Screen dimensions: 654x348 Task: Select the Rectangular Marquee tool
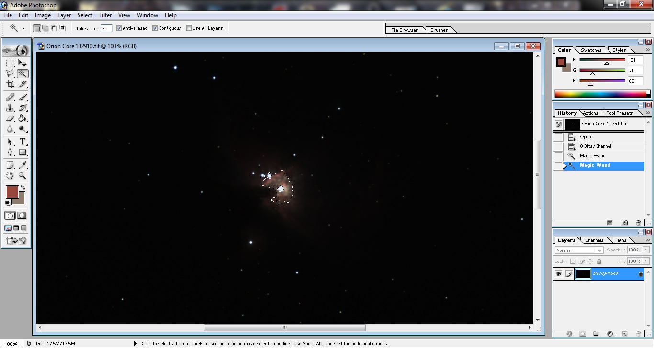coord(10,63)
